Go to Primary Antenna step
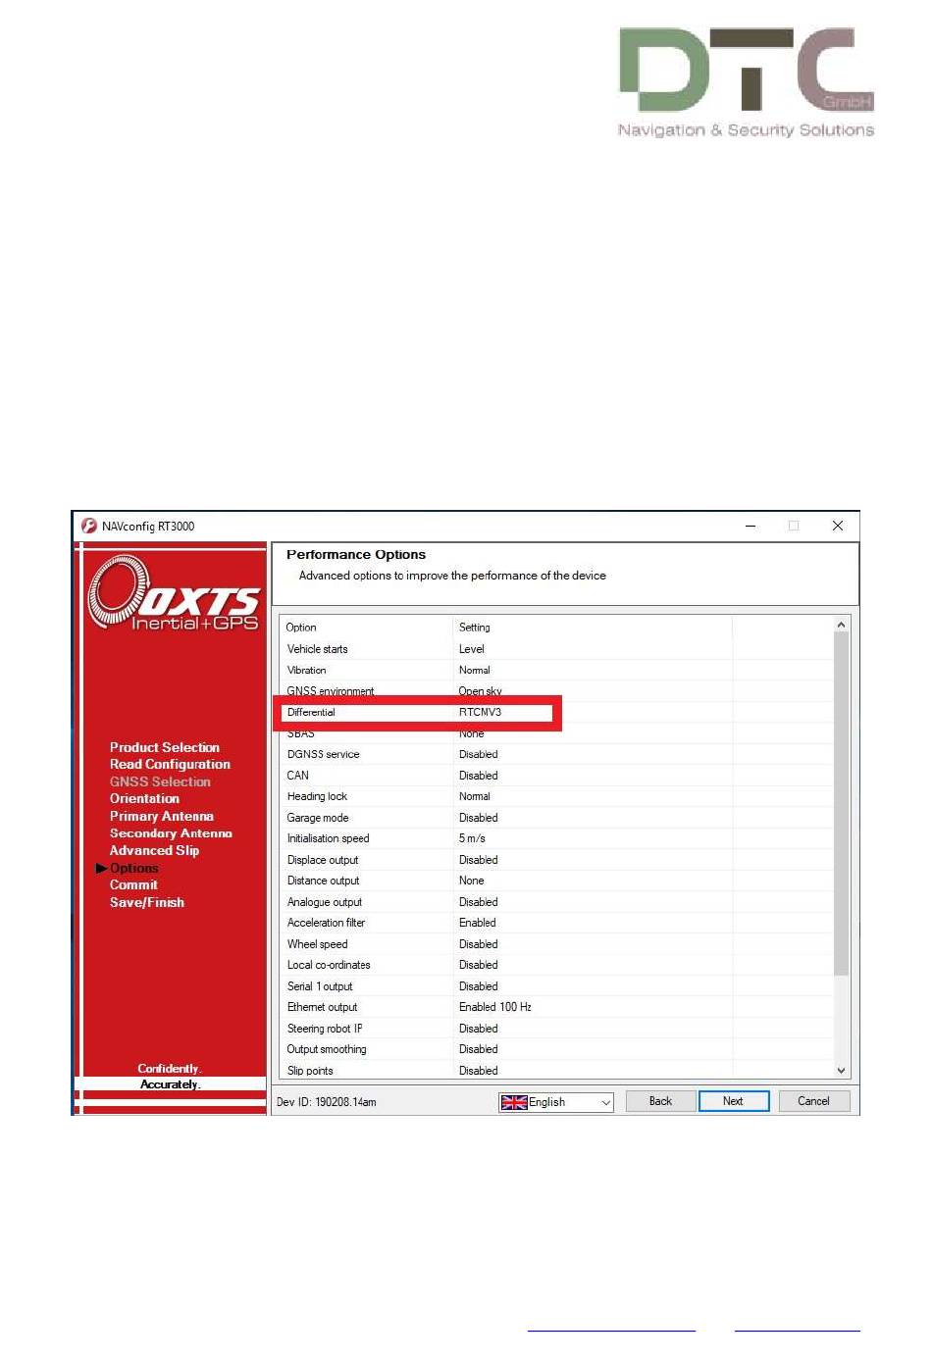The width and height of the screenshot is (932, 1360). pyautogui.click(x=161, y=816)
